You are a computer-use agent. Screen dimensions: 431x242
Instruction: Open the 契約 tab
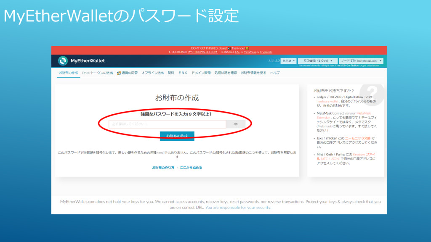(171, 73)
